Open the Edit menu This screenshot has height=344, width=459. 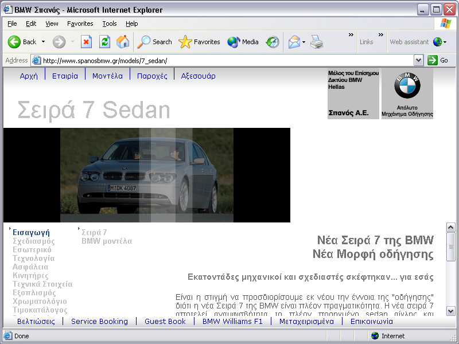coord(31,24)
